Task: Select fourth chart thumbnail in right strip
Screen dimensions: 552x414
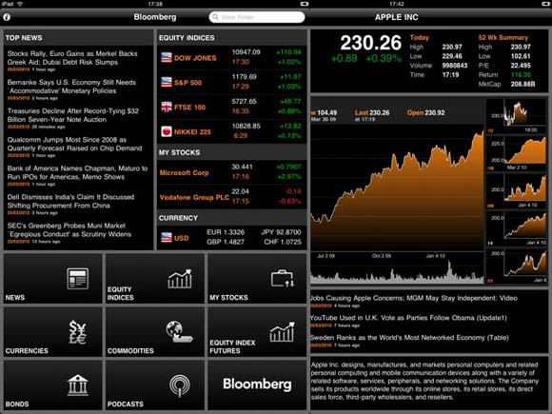Action: 517,228
